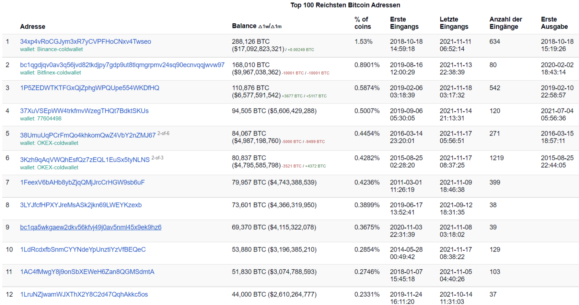Viewport: 579px width, 305px height.
Task: Open address 3Kzh9qAqVWQhEsfQz7zEQL1EuSx5tyNLNS
Action: coord(85,159)
